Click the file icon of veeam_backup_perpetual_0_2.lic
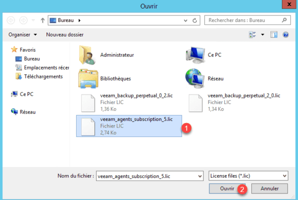This screenshot has height=200, width=298. click(88, 103)
